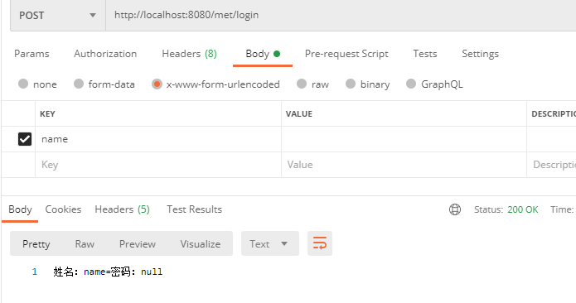
Task: Open the response Cookies tab
Action: [x=63, y=209]
